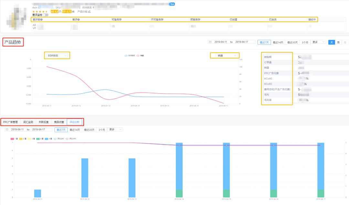Click the blue BA badge
Viewport: 349px width, 205px height.
tap(172, 4)
